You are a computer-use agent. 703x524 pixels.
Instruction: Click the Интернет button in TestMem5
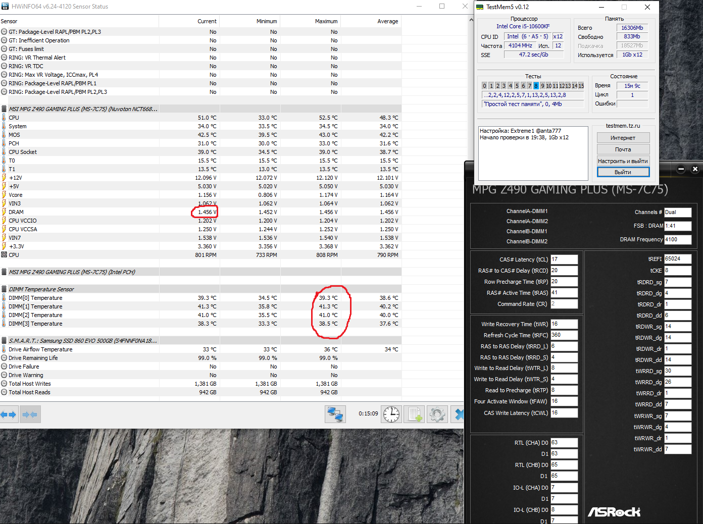click(x=623, y=138)
